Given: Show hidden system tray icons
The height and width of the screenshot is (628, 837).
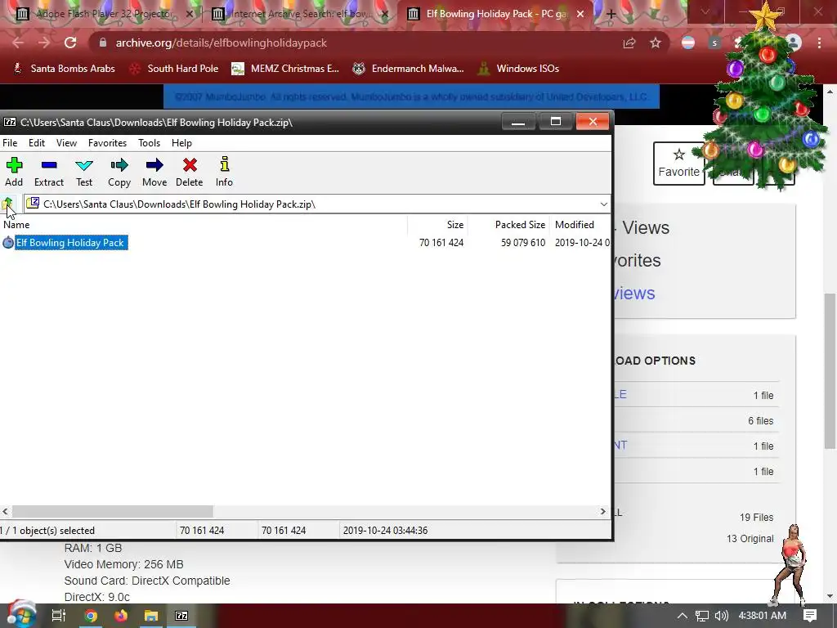Looking at the screenshot, I should [x=683, y=616].
